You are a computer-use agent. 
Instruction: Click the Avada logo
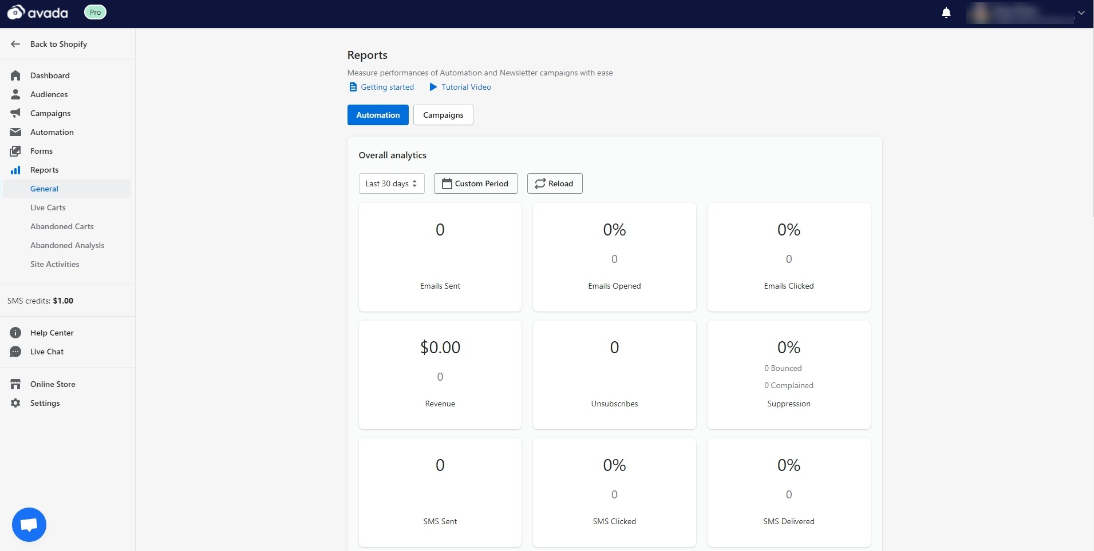click(x=38, y=13)
